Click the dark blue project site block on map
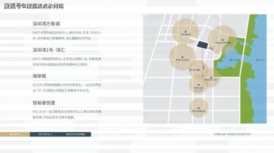The width and height of the screenshot is (274, 153). point(203,45)
